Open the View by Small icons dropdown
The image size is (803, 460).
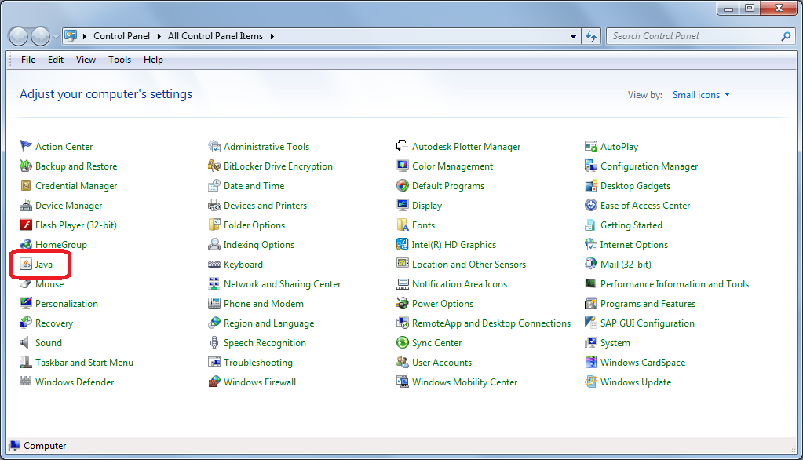tap(701, 95)
